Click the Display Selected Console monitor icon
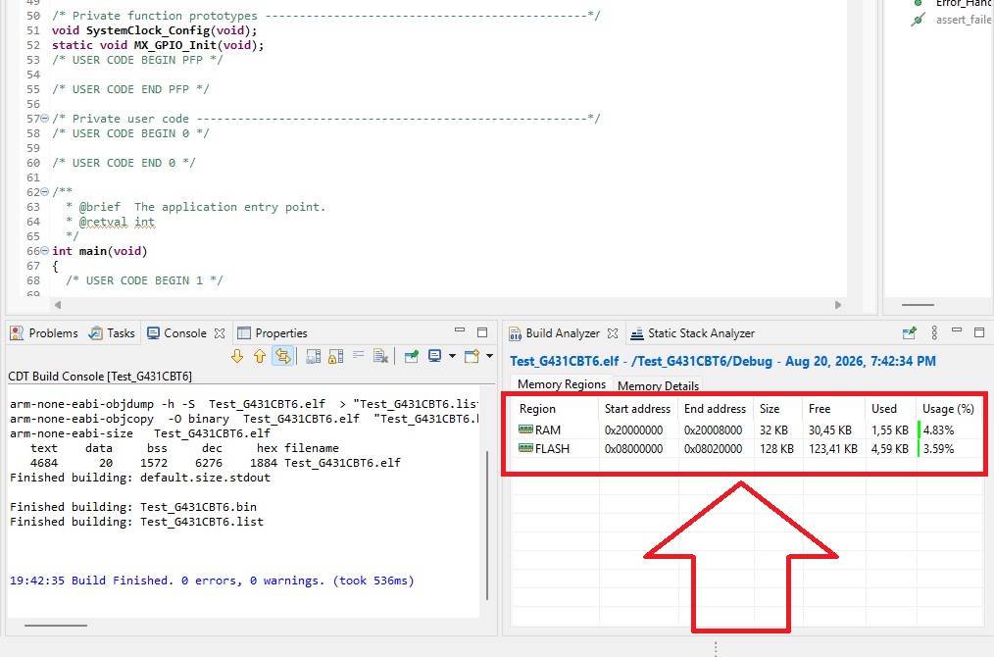 pyautogui.click(x=434, y=356)
